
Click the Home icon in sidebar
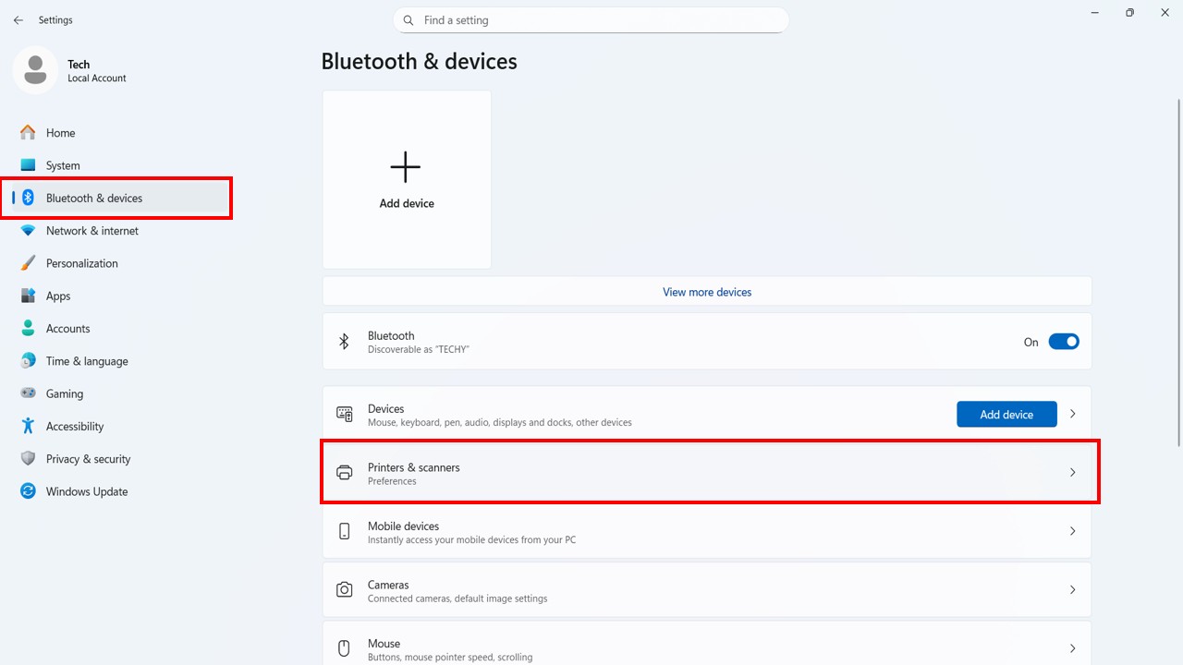click(28, 133)
